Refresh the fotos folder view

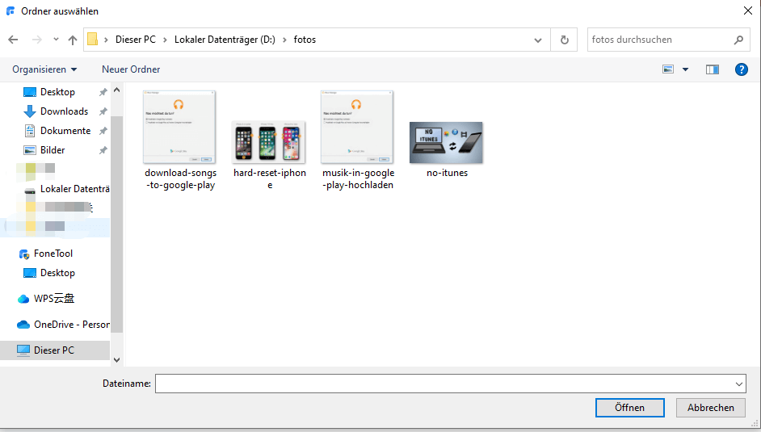(564, 40)
